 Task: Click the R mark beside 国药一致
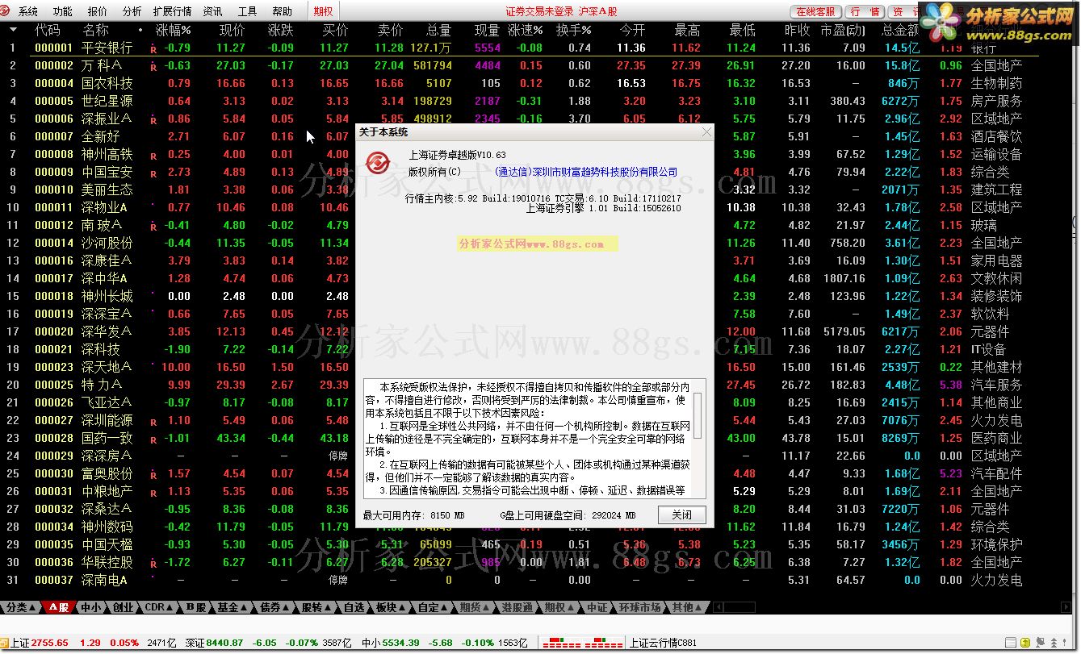(x=153, y=439)
